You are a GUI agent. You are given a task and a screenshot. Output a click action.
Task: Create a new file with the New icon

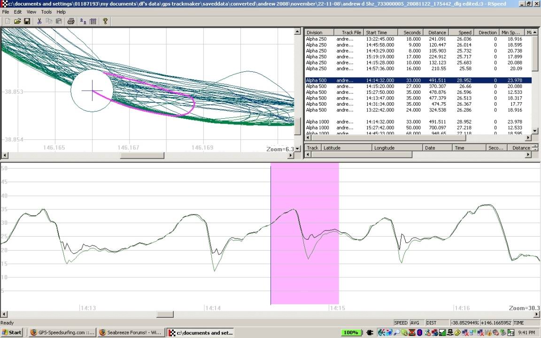[x=7, y=21]
